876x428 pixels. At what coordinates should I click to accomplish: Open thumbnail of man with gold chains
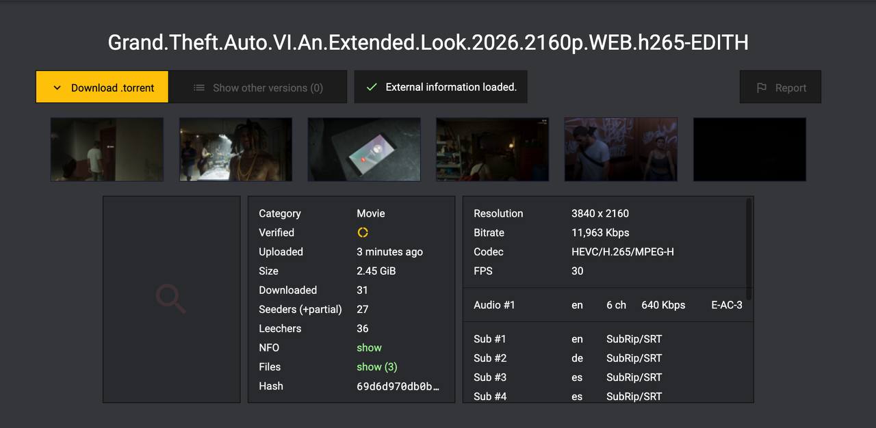pos(235,149)
